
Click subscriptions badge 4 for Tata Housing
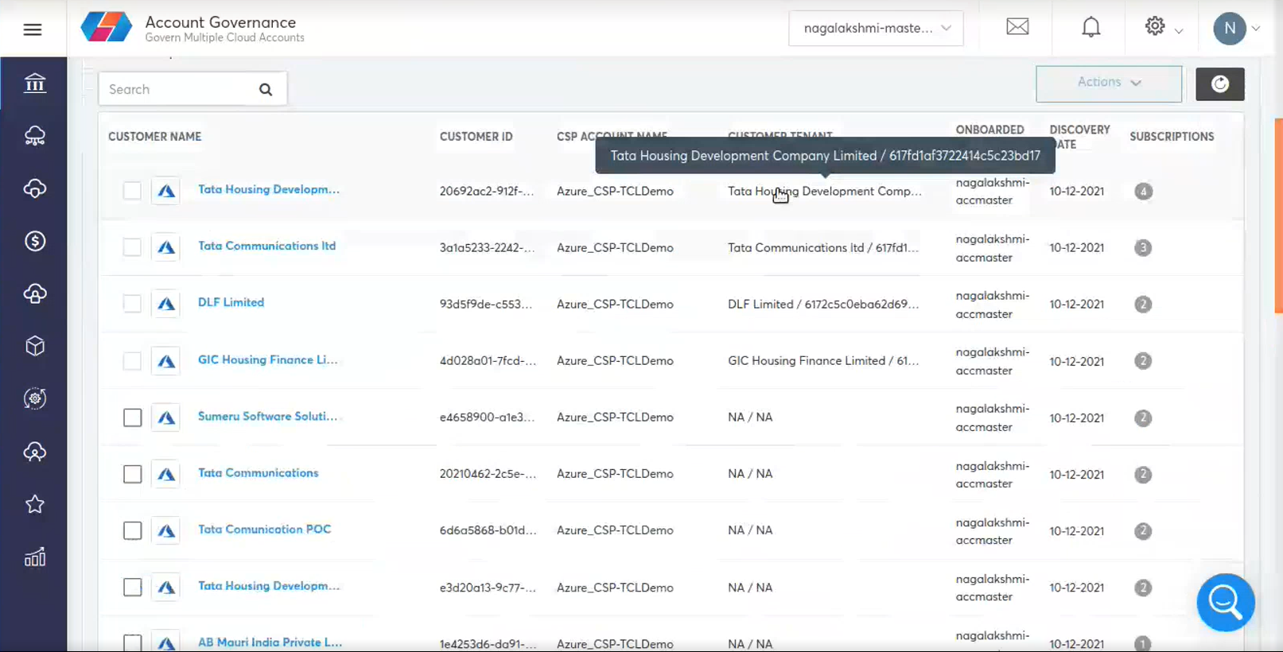pyautogui.click(x=1143, y=191)
